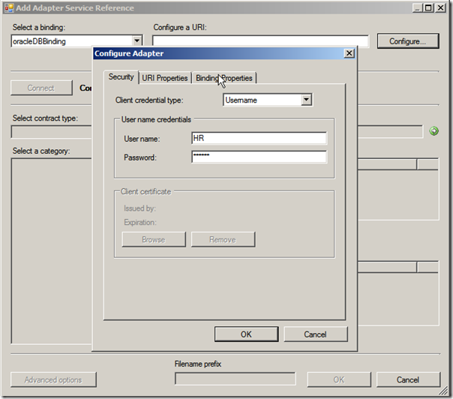Switch to the Security tab

(121, 77)
